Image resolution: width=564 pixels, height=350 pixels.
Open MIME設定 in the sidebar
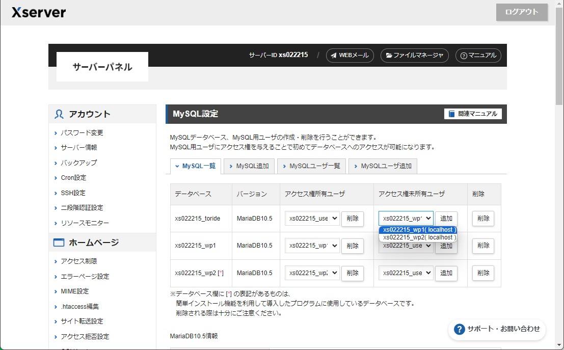click(75, 291)
